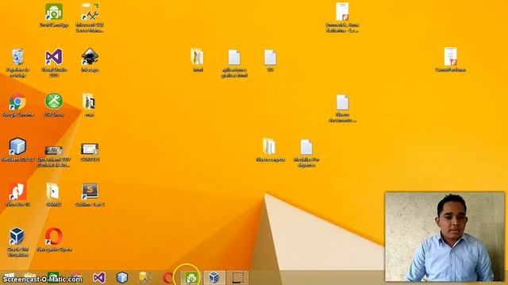Image resolution: width=508 pixels, height=285 pixels.
Task: Switch to Visual Studio in the taskbar
Action: (99, 278)
